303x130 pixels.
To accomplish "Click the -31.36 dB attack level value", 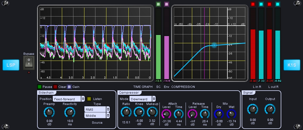I will coord(166,121).
